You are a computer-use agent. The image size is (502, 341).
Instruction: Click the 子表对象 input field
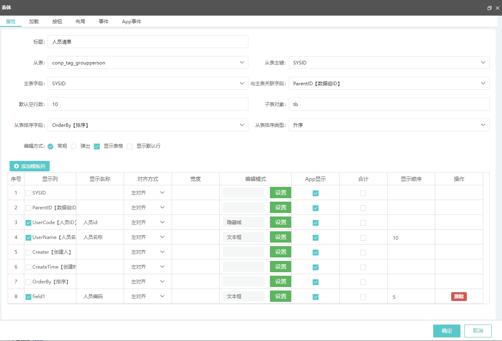tap(389, 104)
